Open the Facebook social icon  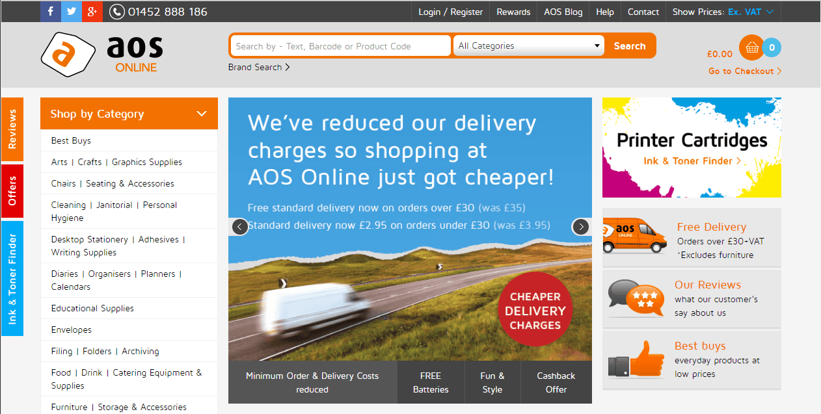point(51,11)
